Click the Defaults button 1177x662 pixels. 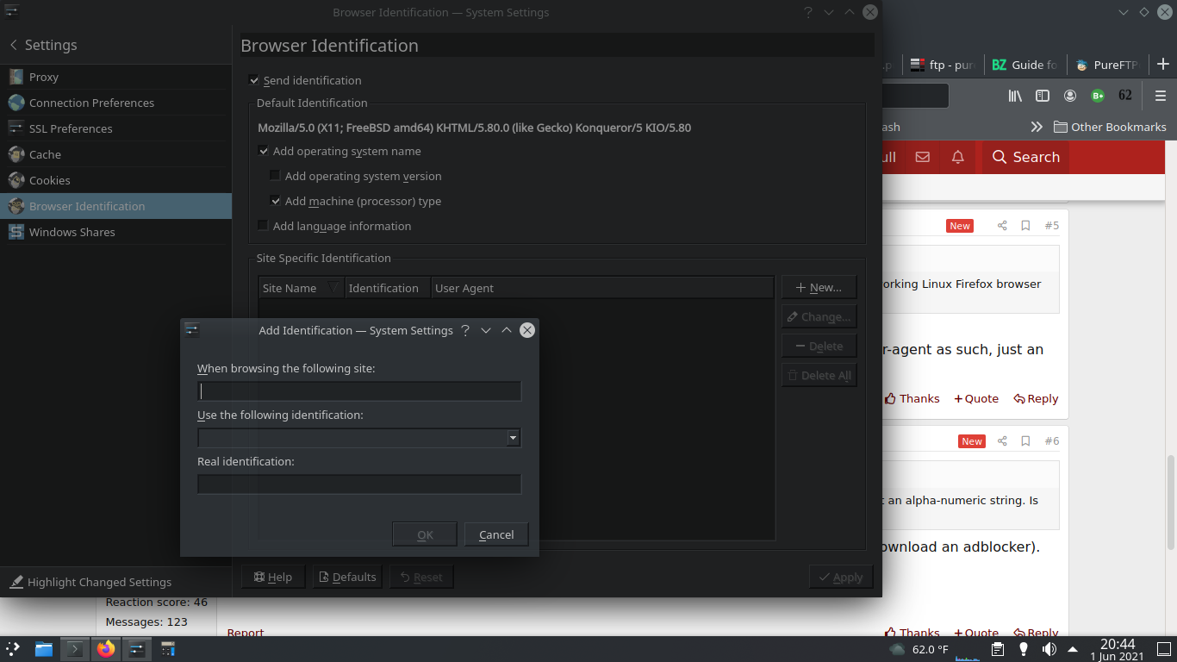click(x=346, y=577)
